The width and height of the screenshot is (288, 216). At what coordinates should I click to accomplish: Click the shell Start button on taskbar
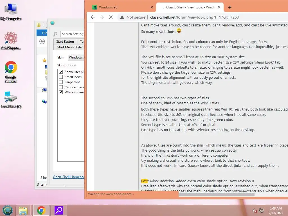8,210
